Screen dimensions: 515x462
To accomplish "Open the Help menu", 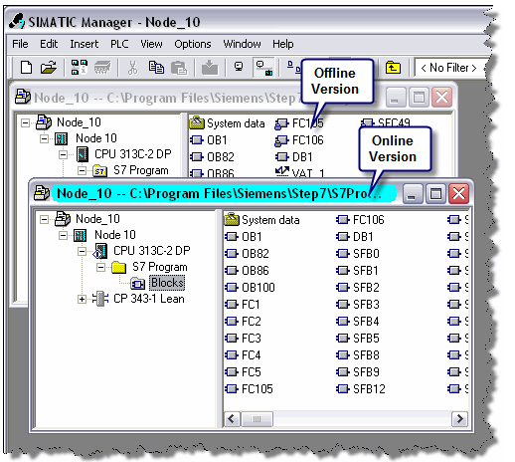I will [283, 44].
